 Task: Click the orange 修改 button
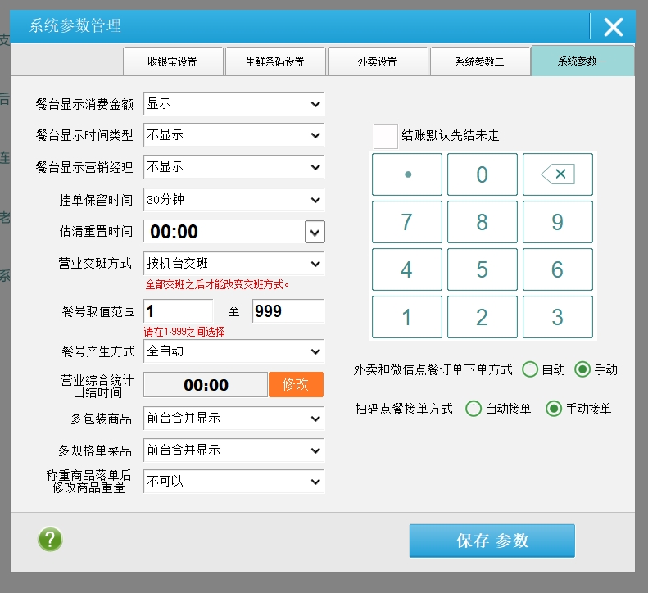coord(296,385)
